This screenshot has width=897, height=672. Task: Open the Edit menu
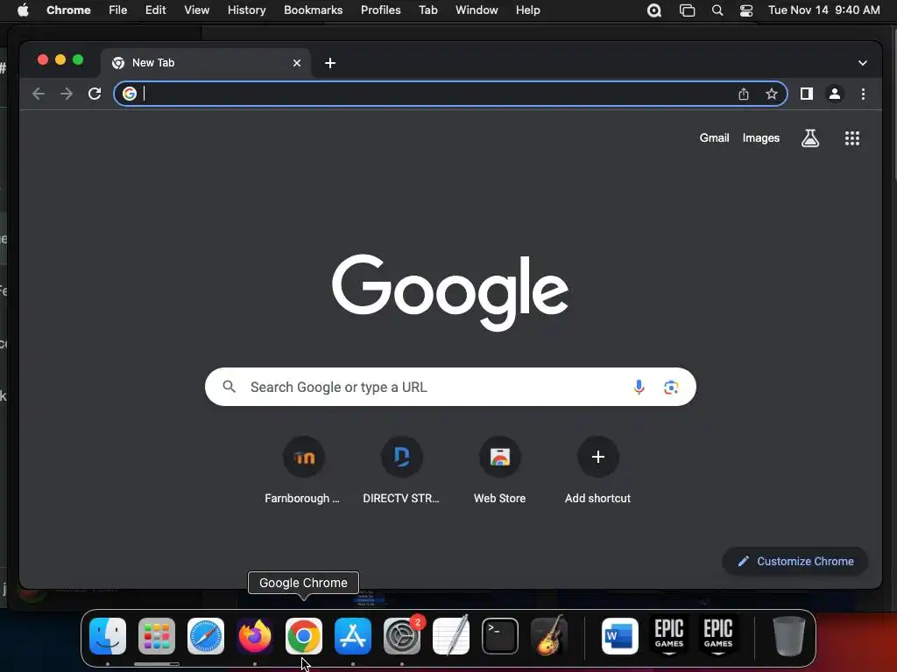tap(155, 10)
